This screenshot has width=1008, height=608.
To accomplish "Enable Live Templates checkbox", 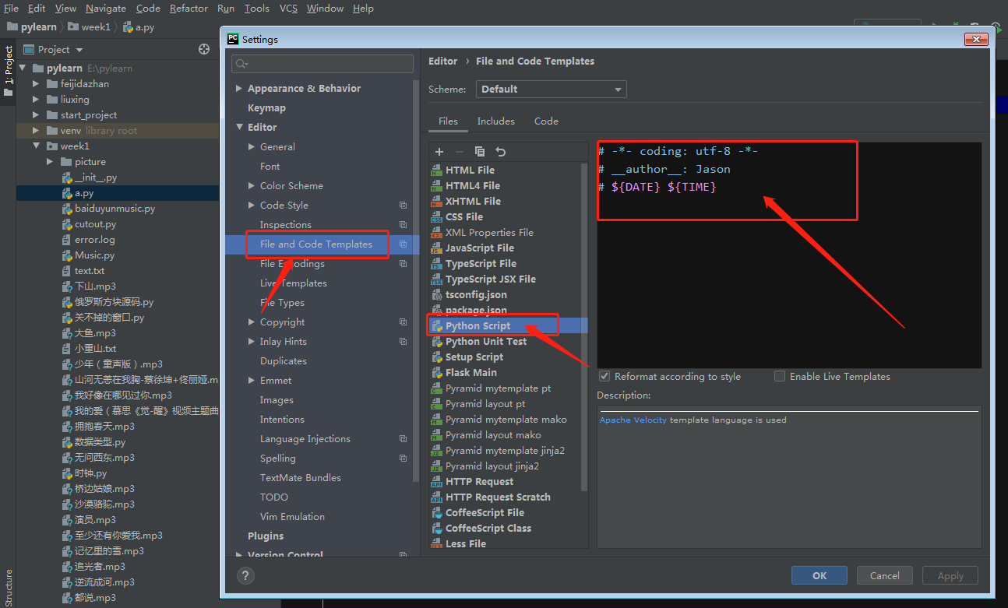I will (780, 376).
